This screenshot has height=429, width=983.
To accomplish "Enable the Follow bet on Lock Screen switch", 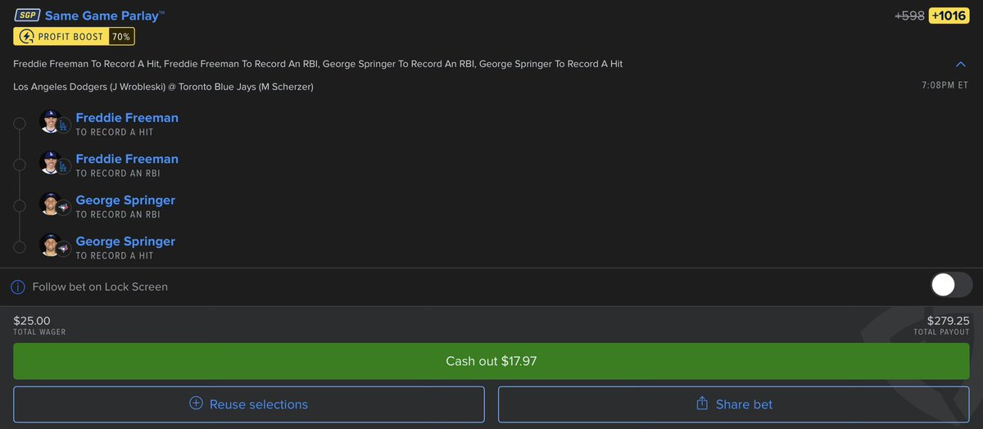I will pyautogui.click(x=951, y=285).
